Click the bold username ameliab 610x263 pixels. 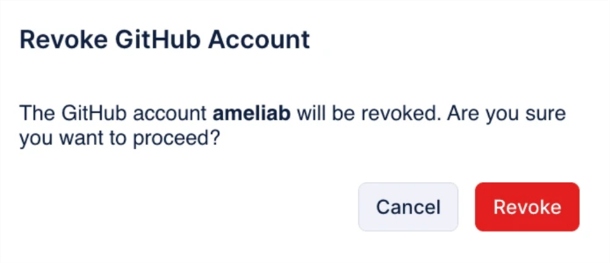pyautogui.click(x=252, y=115)
